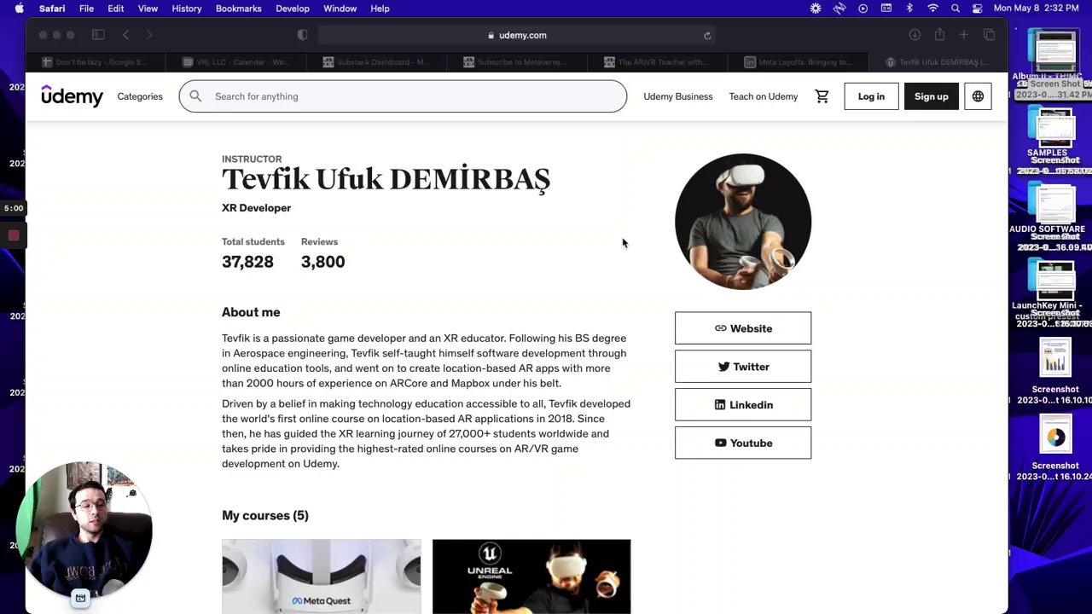Switch to the Meta Layoffs tab
The width and height of the screenshot is (1092, 614).
point(798,61)
